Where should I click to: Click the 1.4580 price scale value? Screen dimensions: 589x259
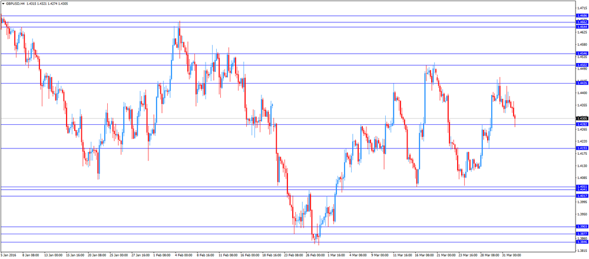tap(583, 44)
